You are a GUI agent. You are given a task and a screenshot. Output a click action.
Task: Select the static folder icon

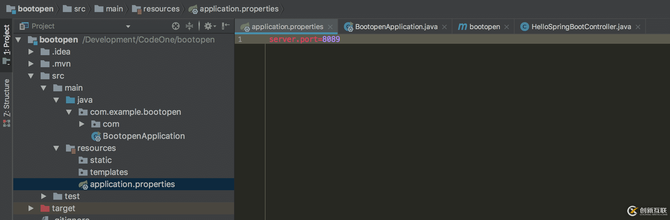pos(83,160)
